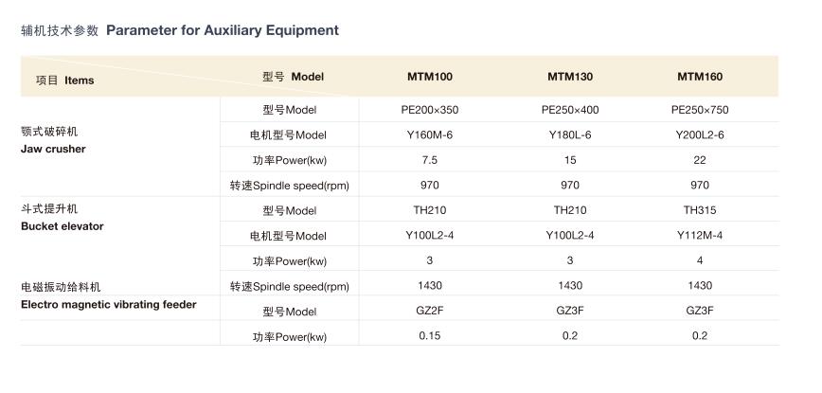The image size is (822, 393).
Task: Select the PE250×750 model cell
Action: coord(700,110)
